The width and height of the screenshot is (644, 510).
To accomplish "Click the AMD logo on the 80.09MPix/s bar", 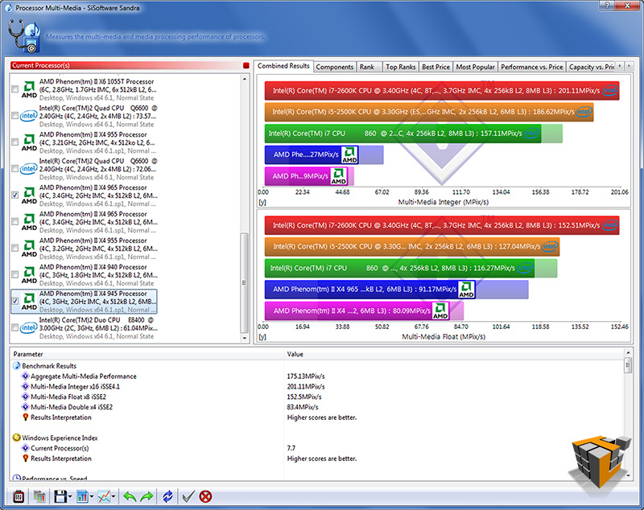I will [440, 311].
